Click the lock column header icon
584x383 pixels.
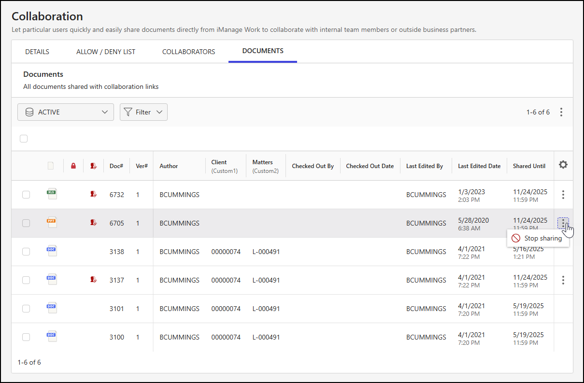click(x=73, y=165)
